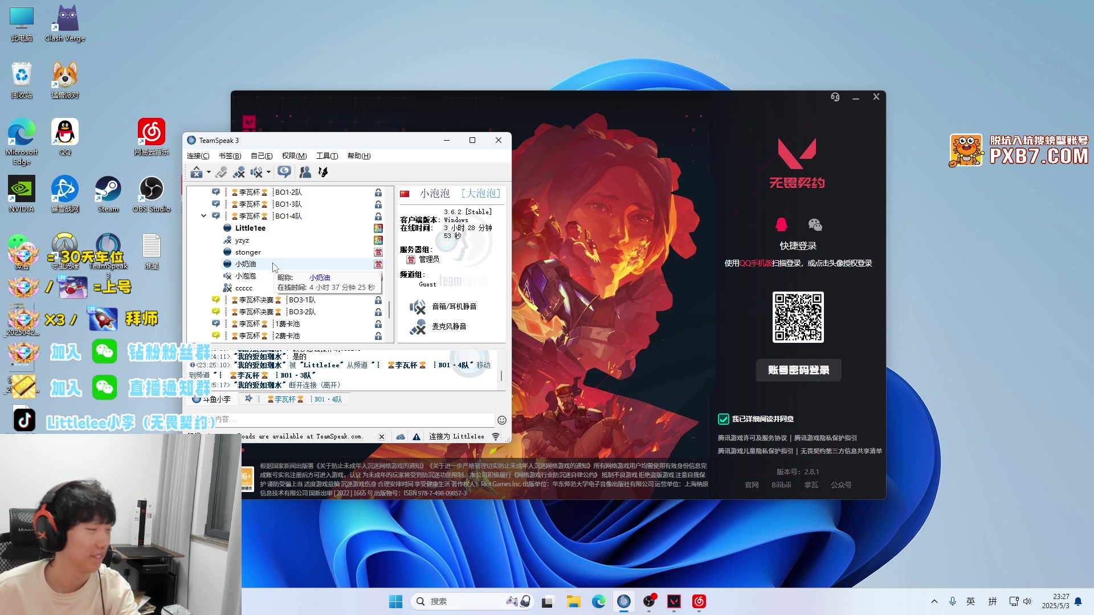Show hidden tray icons chevron
This screenshot has width=1094, height=615.
click(x=934, y=601)
